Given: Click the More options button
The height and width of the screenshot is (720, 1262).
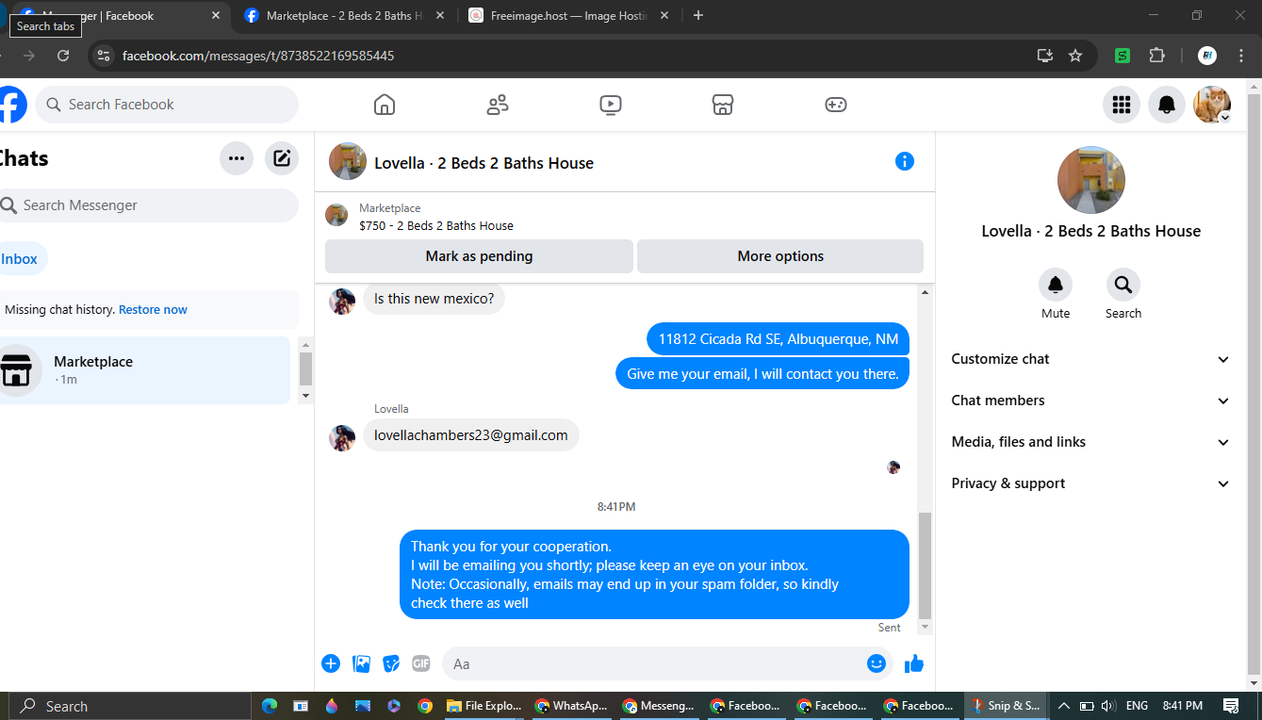Looking at the screenshot, I should pyautogui.click(x=780, y=256).
